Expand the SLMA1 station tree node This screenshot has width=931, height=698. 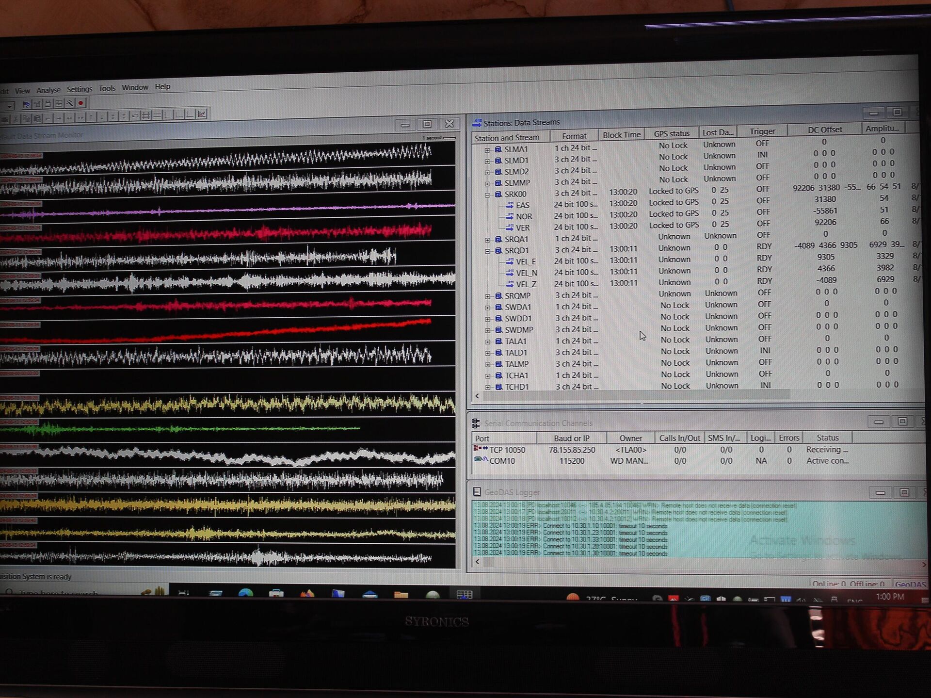click(x=487, y=149)
